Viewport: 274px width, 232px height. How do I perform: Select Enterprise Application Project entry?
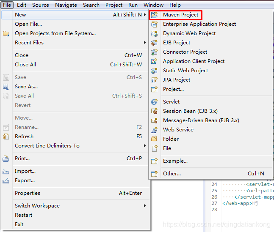pos(210,24)
